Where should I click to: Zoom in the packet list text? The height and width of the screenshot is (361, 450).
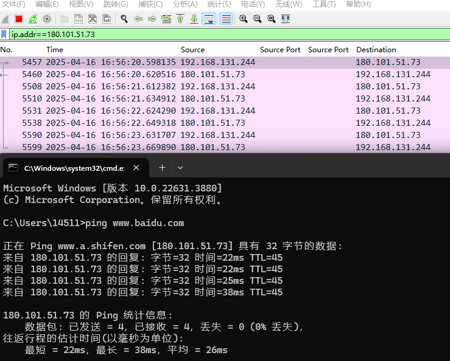click(x=244, y=19)
